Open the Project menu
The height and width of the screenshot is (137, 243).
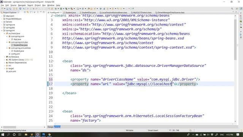click(38, 5)
